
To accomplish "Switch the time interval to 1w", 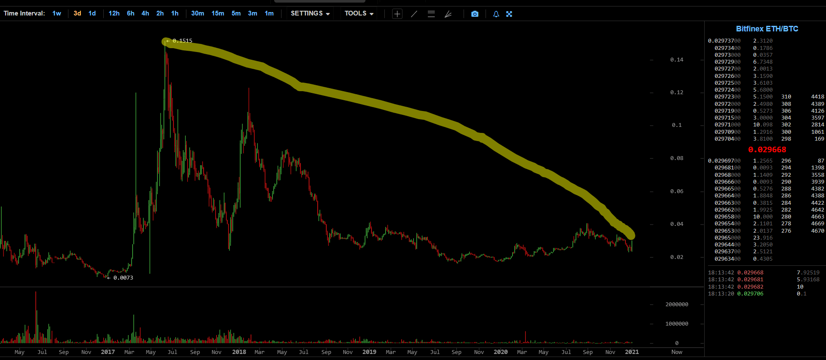I will 57,13.
